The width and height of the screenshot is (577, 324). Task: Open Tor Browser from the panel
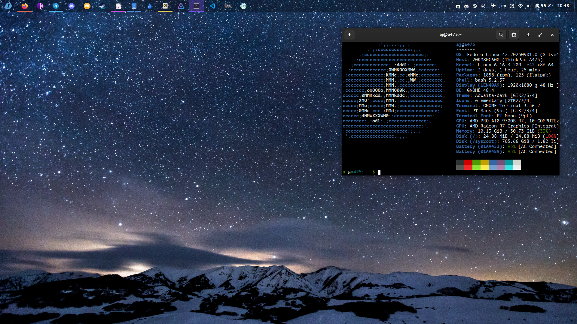40,6
